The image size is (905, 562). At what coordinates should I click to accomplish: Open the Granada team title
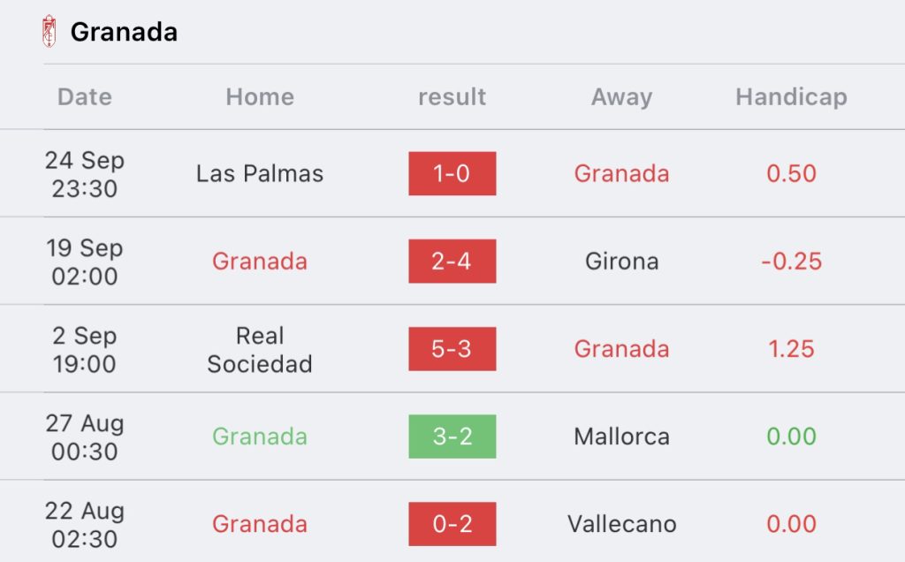tap(124, 32)
